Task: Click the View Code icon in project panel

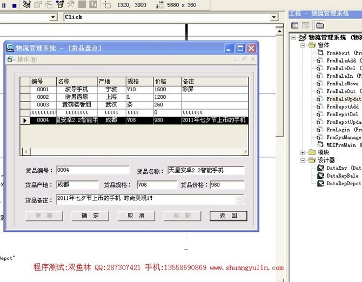Action: click(x=295, y=25)
